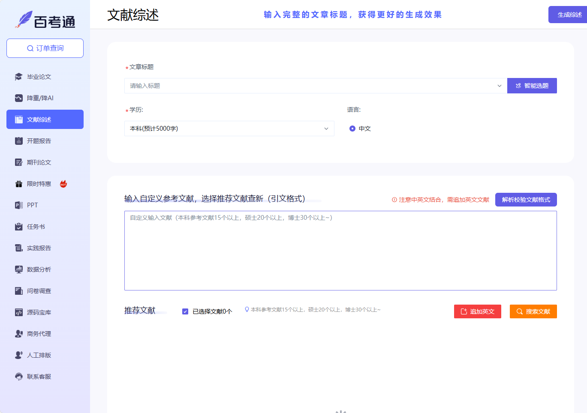
Task: Click the 数据分析 chart icon
Action: coord(18,269)
